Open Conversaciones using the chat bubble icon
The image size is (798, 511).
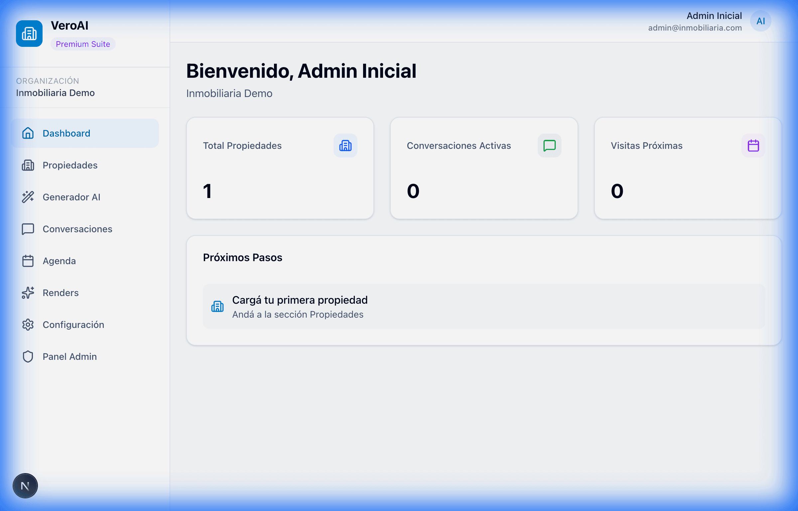point(28,229)
